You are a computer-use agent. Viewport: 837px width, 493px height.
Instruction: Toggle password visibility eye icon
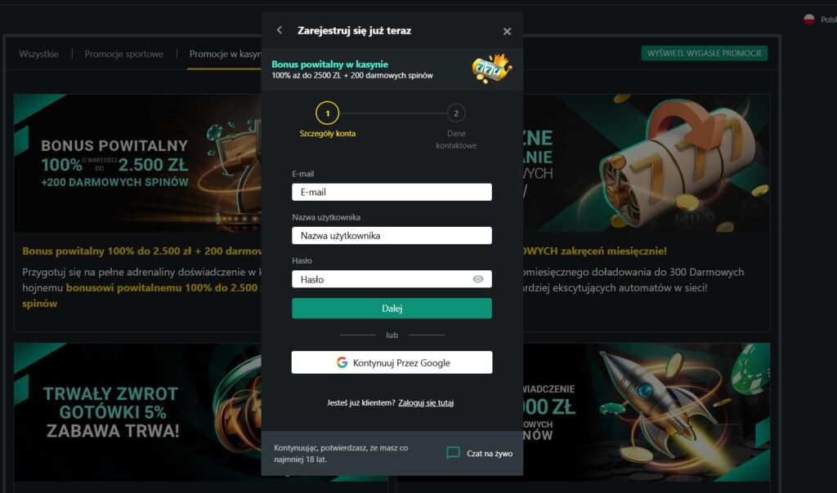478,279
